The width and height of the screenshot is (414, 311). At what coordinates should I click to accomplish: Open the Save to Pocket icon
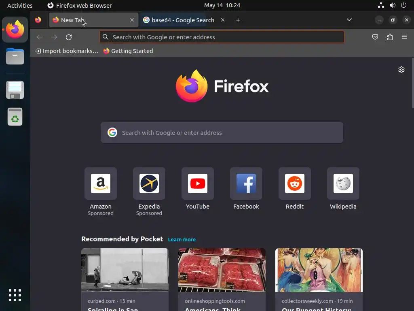pos(375,37)
